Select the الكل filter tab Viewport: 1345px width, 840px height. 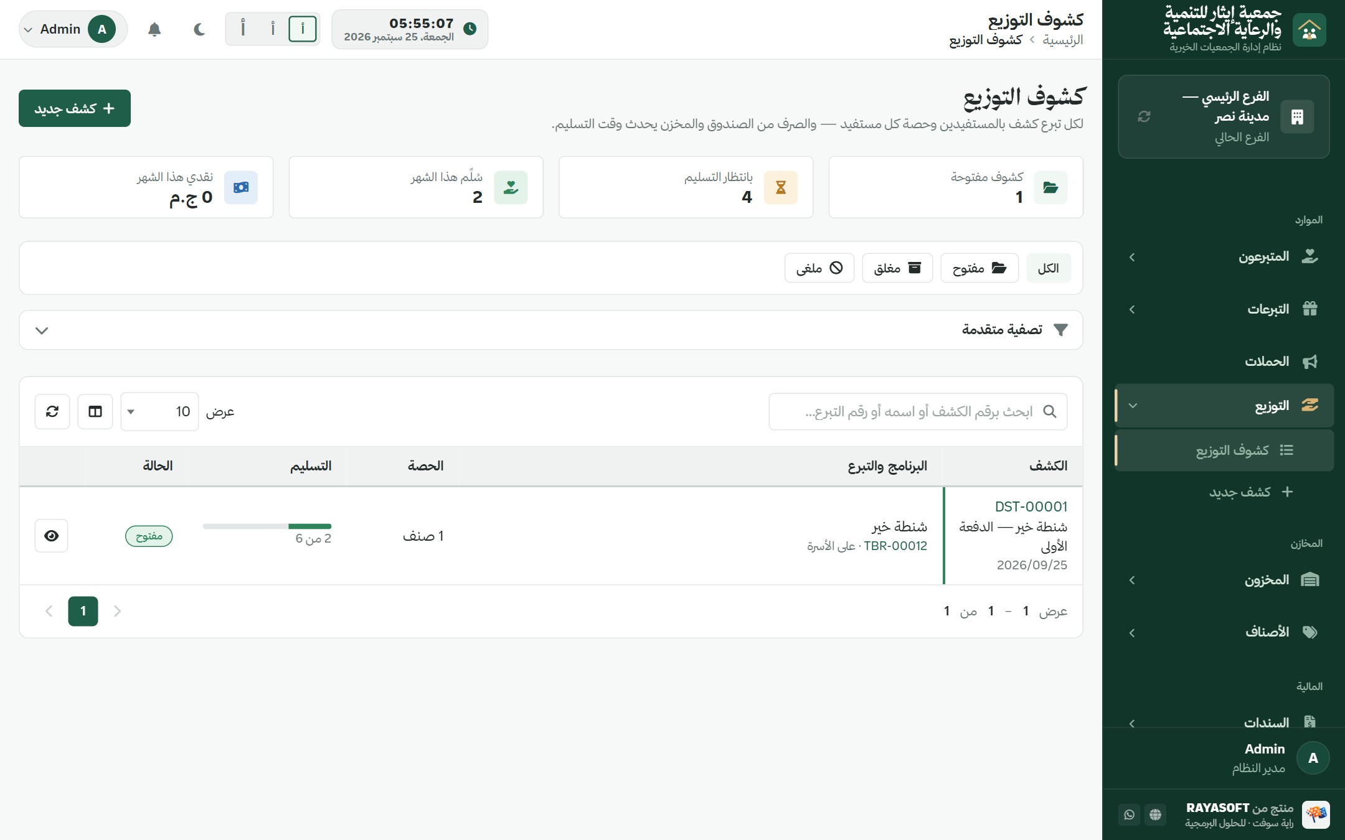(1048, 268)
